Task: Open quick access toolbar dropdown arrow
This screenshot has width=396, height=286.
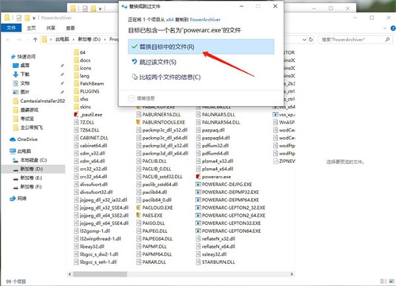Action: point(34,18)
